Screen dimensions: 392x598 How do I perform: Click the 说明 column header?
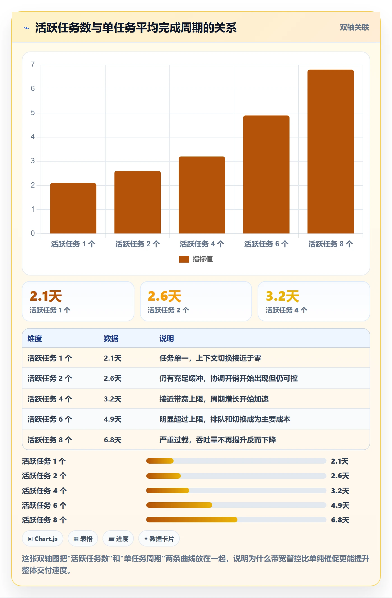[x=167, y=338]
